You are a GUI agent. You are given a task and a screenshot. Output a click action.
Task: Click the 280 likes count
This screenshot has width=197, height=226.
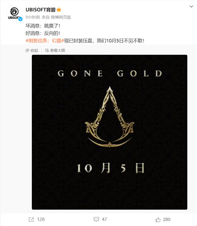167,219
